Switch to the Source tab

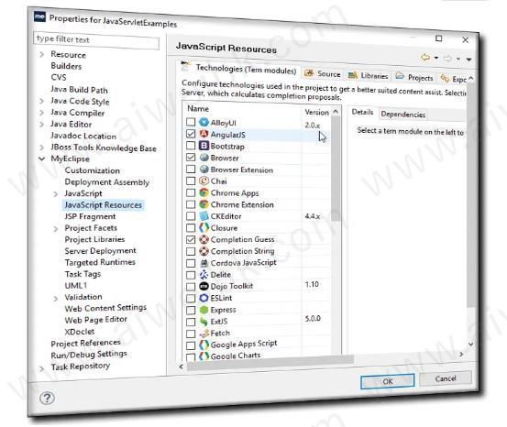(x=323, y=73)
